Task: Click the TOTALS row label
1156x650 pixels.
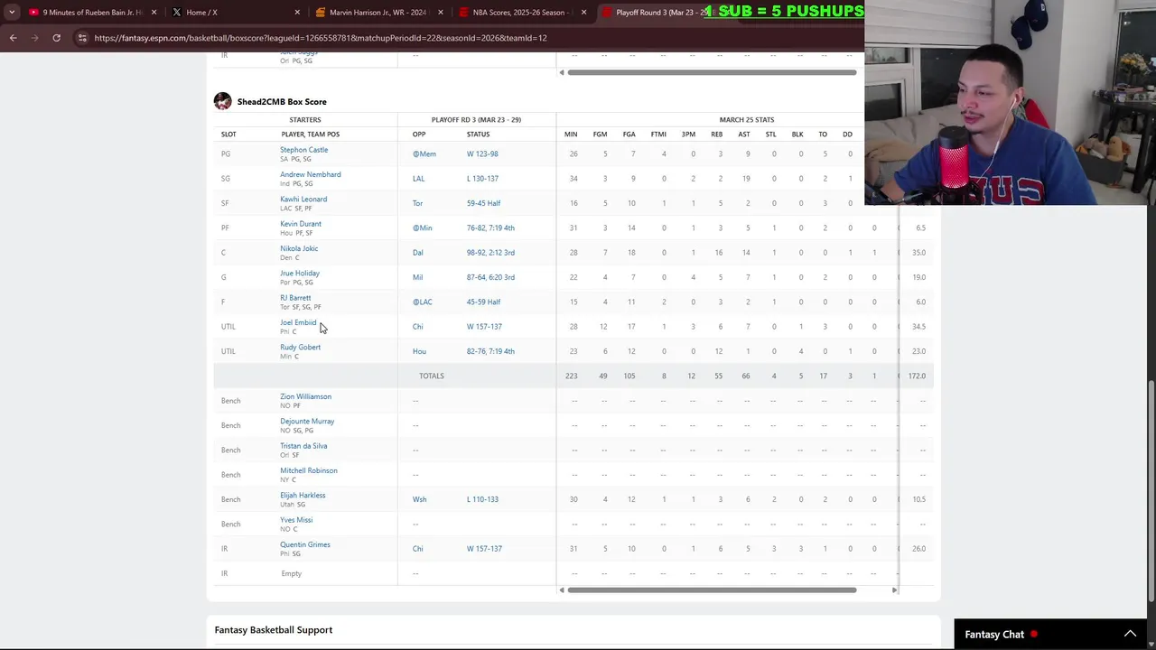Action: click(x=432, y=376)
